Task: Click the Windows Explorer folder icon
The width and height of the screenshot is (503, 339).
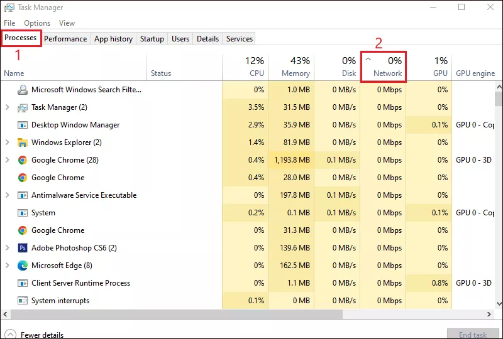Action: click(23, 143)
